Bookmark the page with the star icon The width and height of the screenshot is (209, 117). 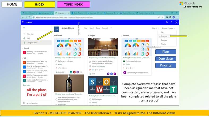point(162,17)
